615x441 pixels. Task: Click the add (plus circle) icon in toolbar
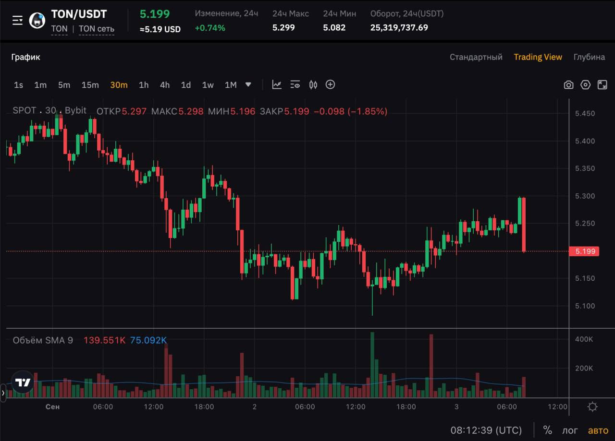point(330,85)
